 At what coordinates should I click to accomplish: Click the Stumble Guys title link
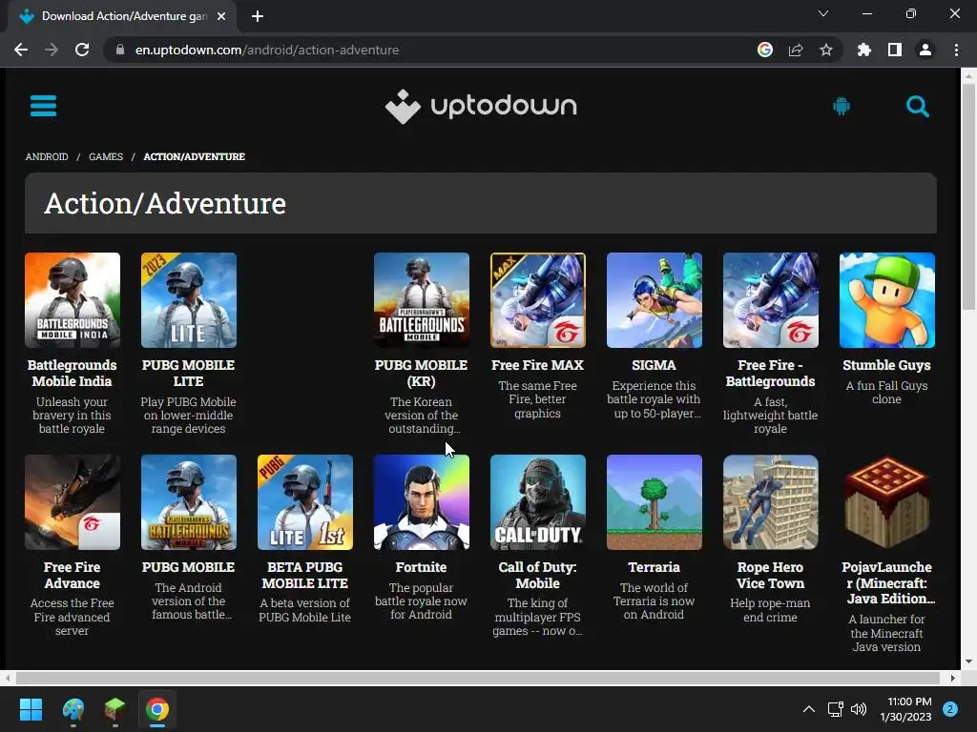click(x=886, y=365)
